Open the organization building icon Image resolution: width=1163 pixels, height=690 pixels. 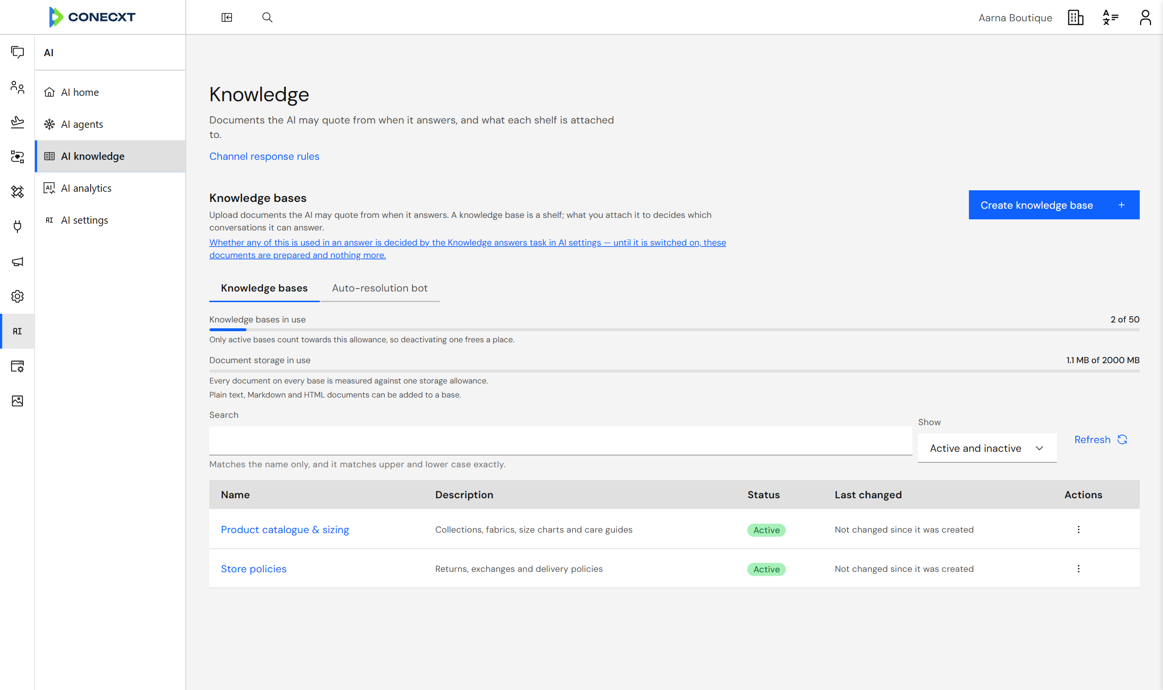point(1076,17)
